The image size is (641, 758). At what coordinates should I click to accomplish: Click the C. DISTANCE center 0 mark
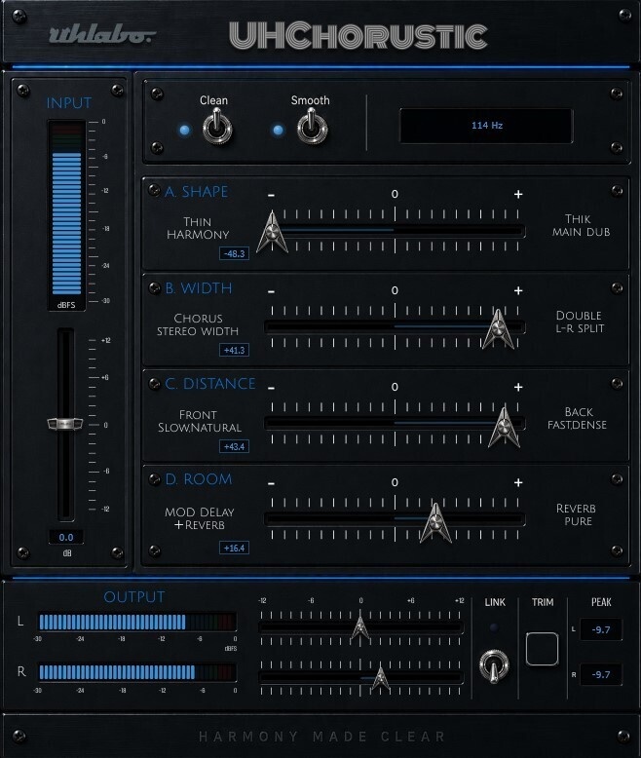click(x=395, y=387)
